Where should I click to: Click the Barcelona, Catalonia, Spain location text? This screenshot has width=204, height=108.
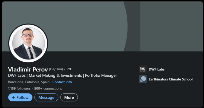pos(29,82)
